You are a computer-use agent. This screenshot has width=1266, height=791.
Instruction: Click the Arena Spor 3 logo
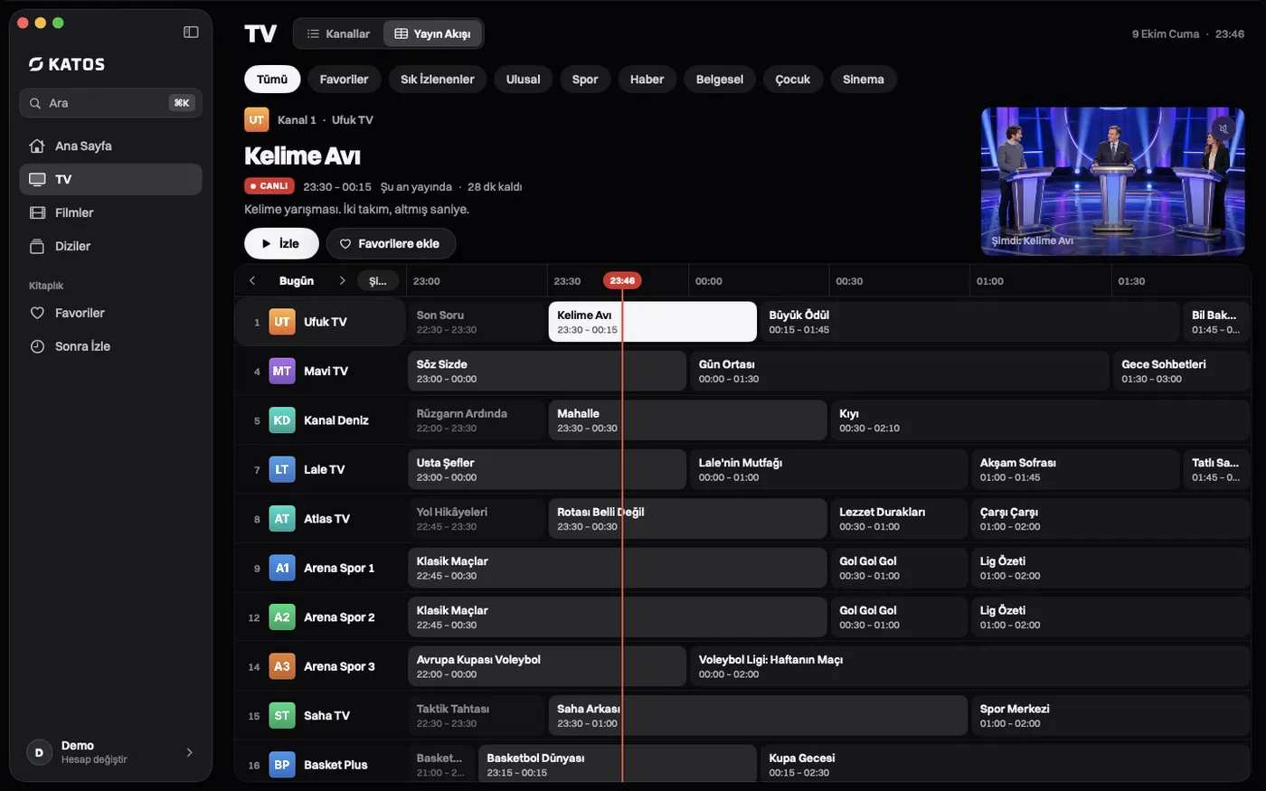click(282, 666)
